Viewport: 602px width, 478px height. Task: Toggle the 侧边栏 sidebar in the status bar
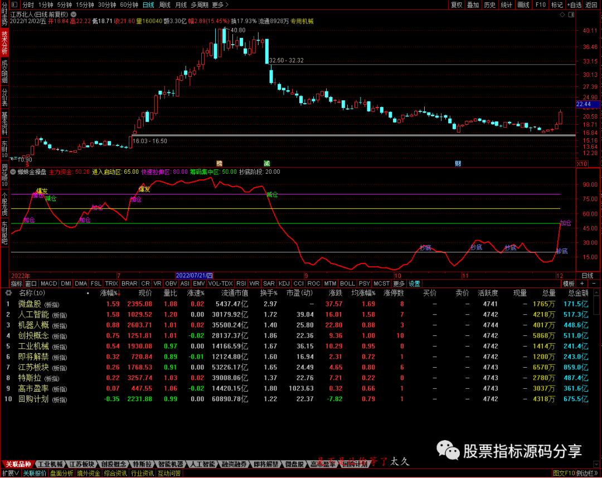click(x=587, y=474)
